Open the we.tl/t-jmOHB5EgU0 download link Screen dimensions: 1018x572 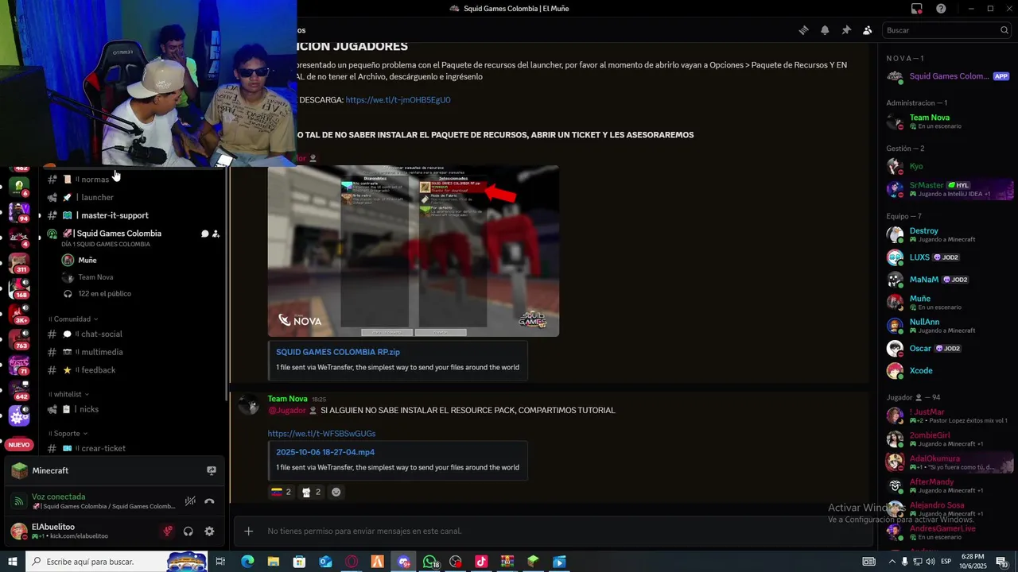tap(398, 100)
